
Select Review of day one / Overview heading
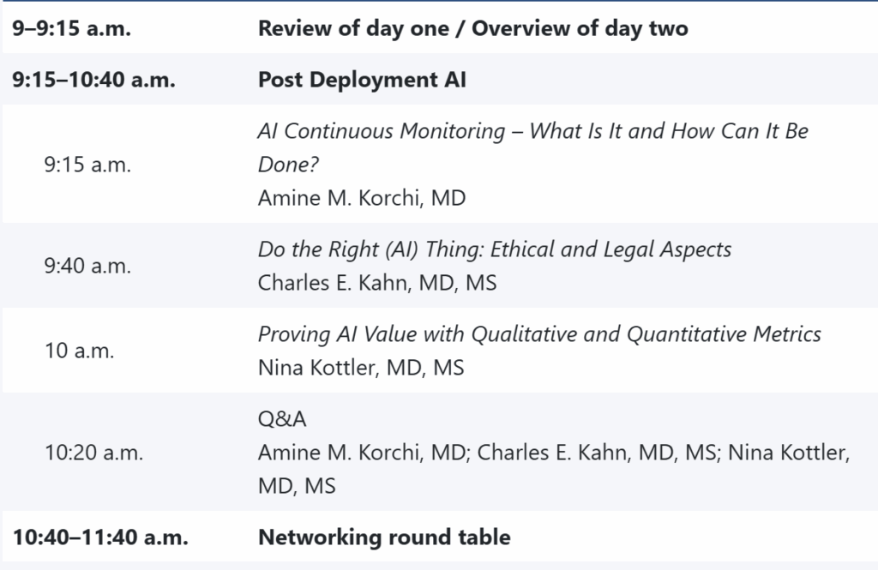tap(472, 28)
